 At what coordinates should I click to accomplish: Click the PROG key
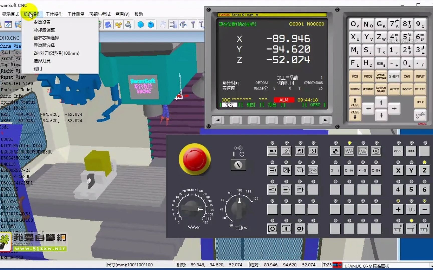pos(368,76)
